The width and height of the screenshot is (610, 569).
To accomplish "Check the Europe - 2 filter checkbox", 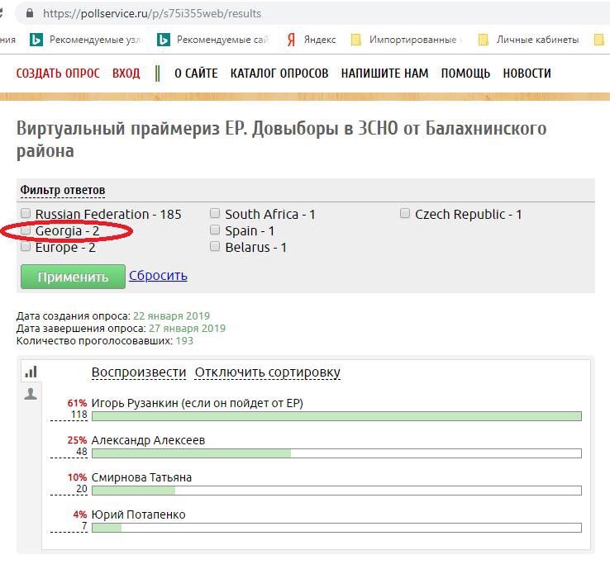I will (x=26, y=246).
